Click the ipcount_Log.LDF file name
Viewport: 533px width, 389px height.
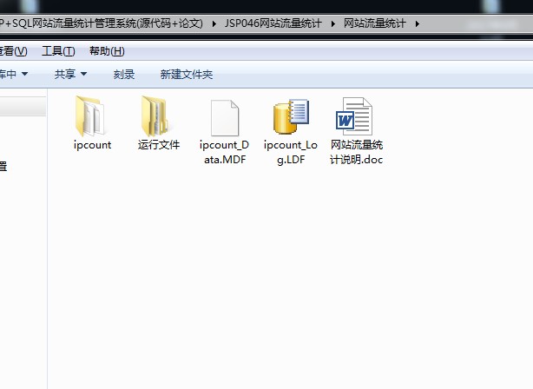(x=291, y=152)
